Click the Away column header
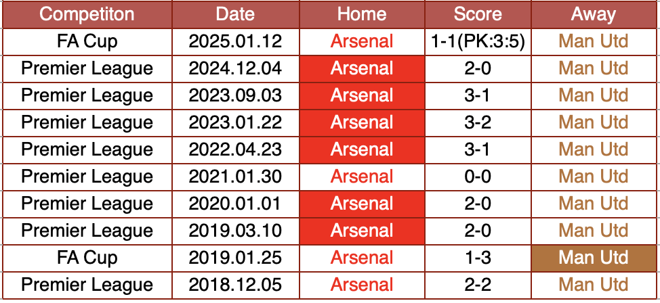The image size is (660, 303). pyautogui.click(x=594, y=14)
